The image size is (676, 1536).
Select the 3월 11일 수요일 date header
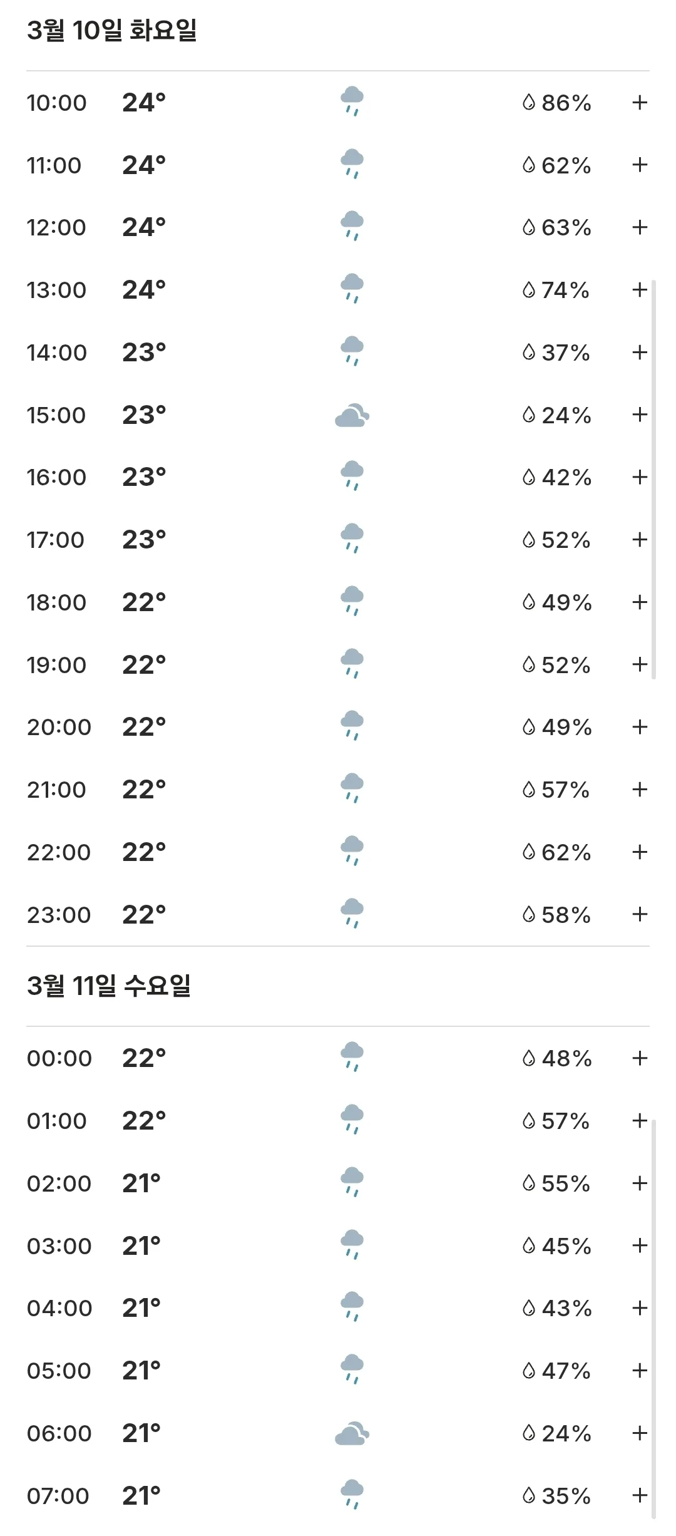click(109, 986)
